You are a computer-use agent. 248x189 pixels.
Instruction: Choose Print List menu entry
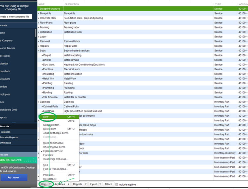click(x=49, y=175)
